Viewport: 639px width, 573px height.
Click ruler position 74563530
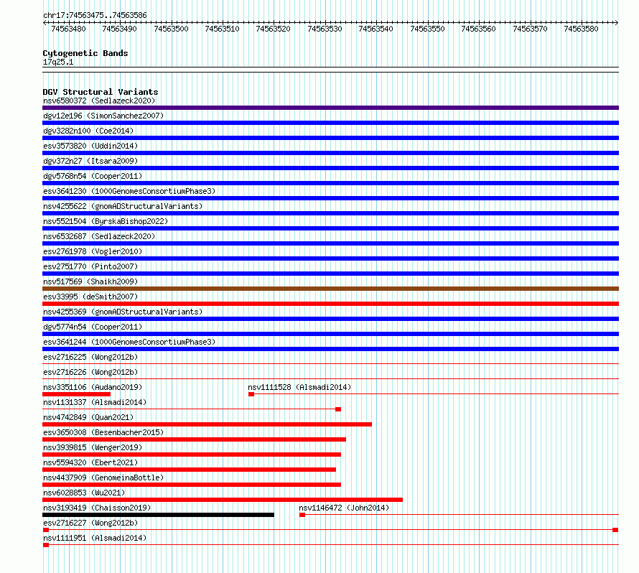point(325,29)
